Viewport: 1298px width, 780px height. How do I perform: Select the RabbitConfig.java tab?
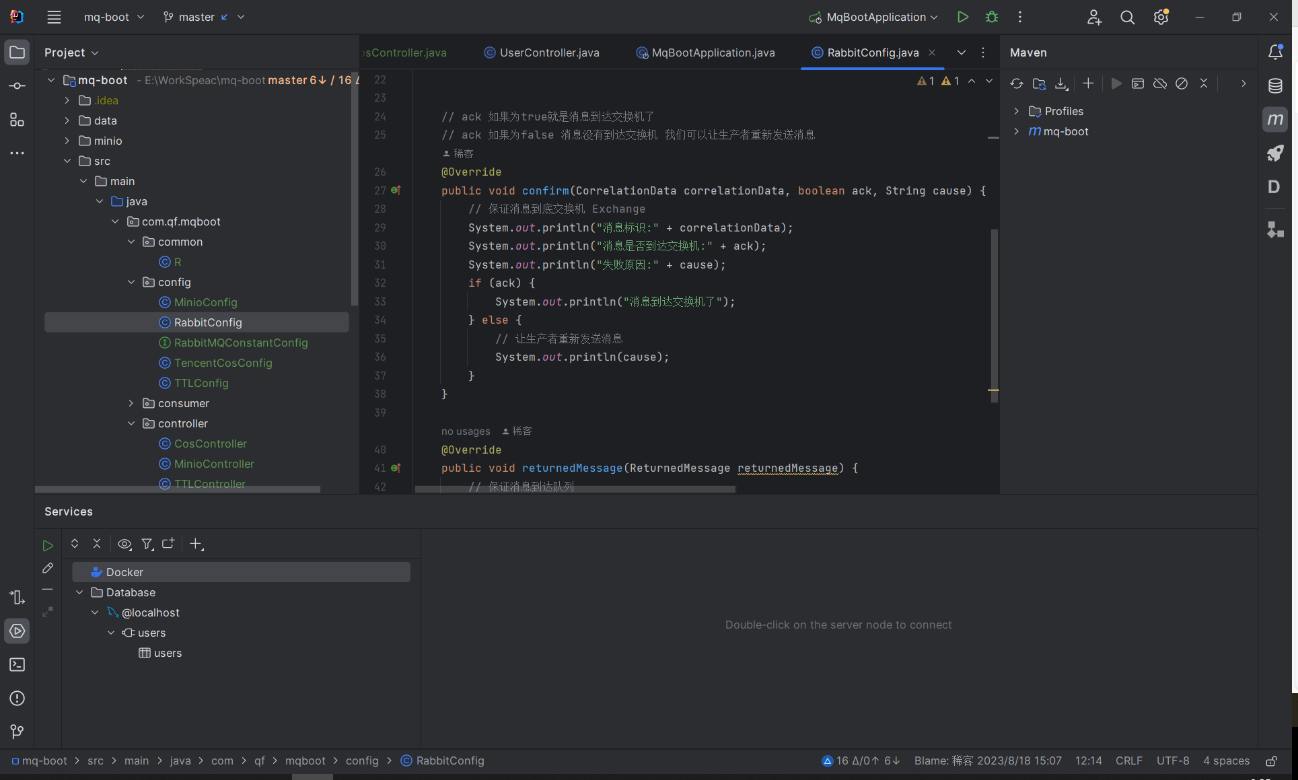pos(873,52)
